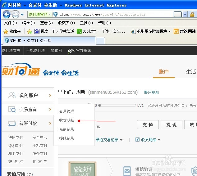Viewport: 197px width, 176px height.
Task: Click the Baidu paw bookmark icon
Action: point(37,31)
